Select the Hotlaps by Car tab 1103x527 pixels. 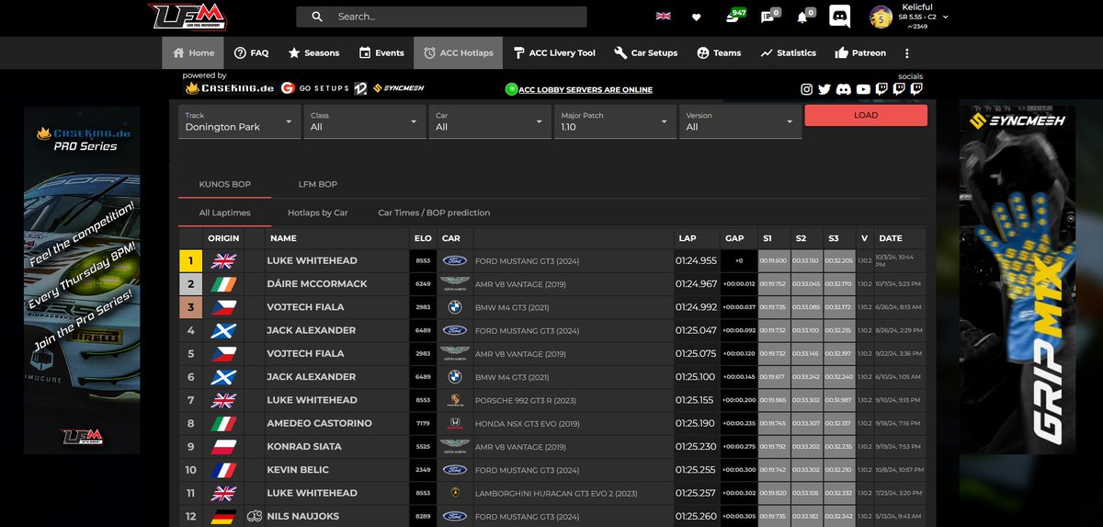(318, 212)
